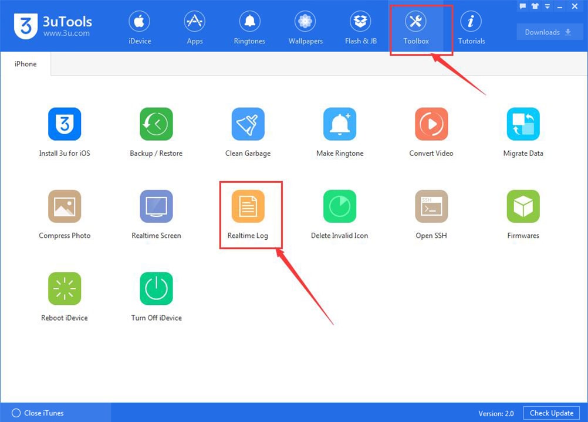This screenshot has width=588, height=422.
Task: Select the Clean Garbage tool
Action: [248, 130]
